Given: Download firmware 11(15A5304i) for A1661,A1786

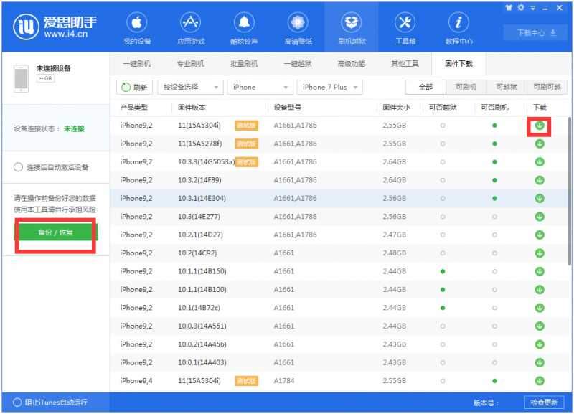Looking at the screenshot, I should 539,125.
